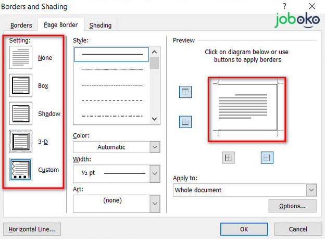The image size is (325, 239).
Task: Select the 3-D border setting icon
Action: [x=21, y=142]
